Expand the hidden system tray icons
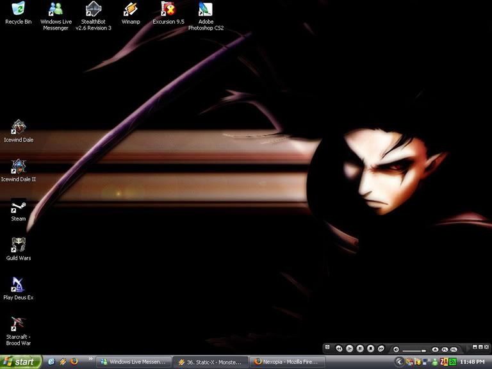The height and width of the screenshot is (369, 492). (399, 362)
